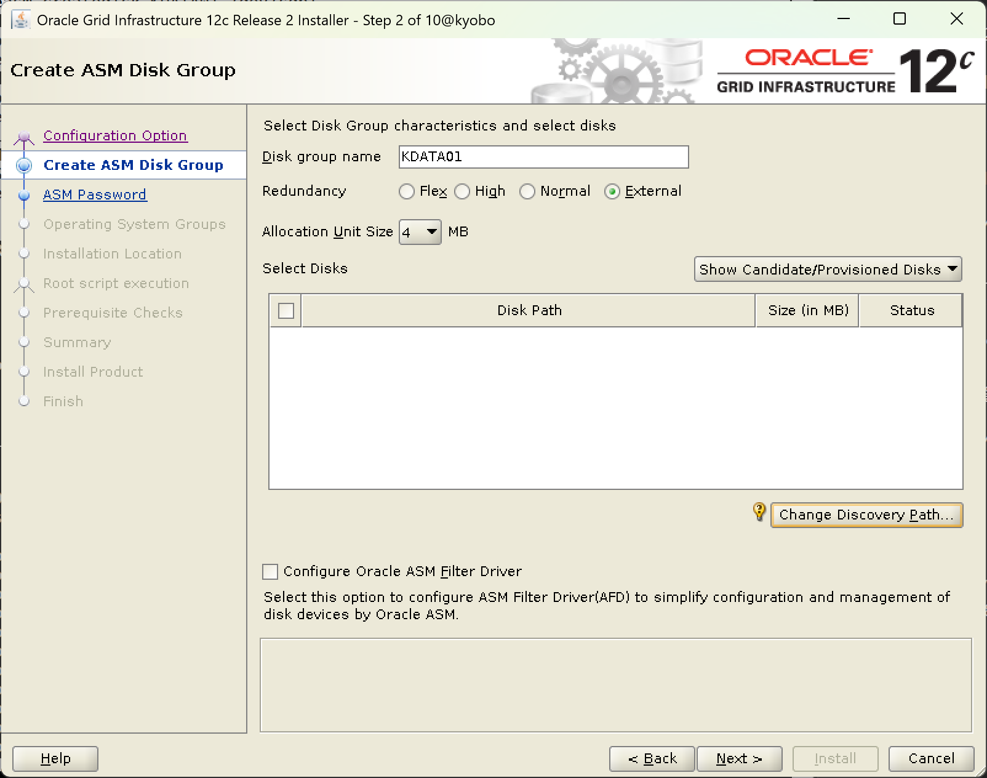987x778 pixels.
Task: Click the greyed-out Install button
Action: coord(836,759)
